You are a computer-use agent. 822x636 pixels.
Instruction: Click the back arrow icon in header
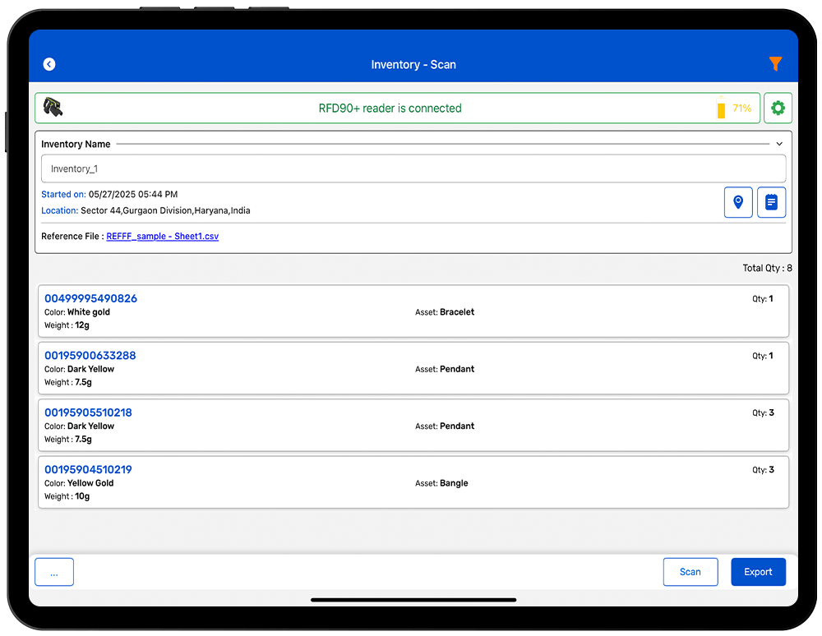(49, 64)
